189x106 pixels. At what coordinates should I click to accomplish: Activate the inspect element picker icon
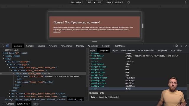click(3, 46)
